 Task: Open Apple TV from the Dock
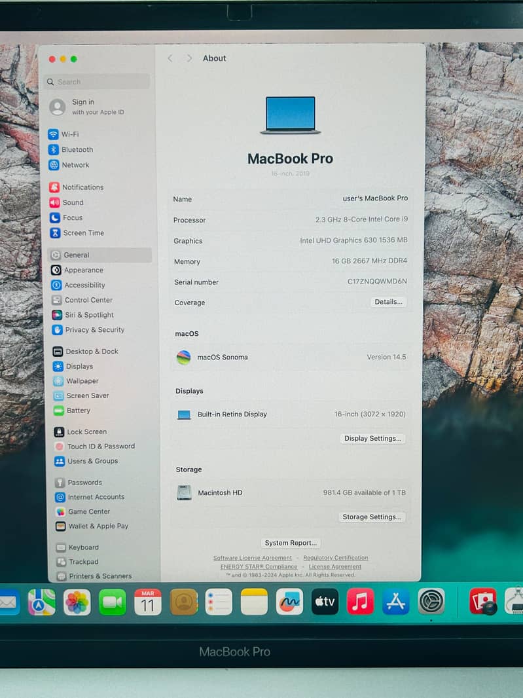point(325,602)
